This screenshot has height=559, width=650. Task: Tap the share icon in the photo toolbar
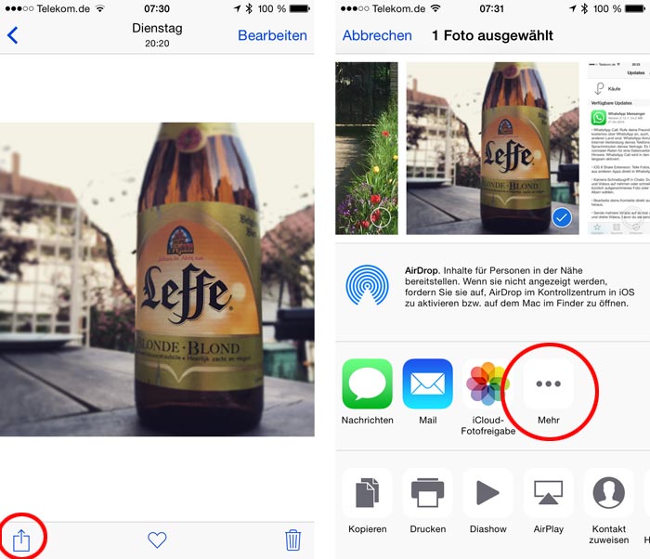(x=21, y=539)
